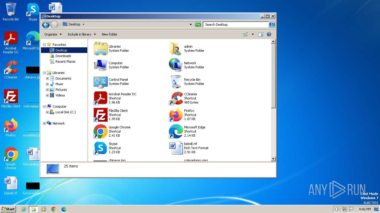Image resolution: width=380 pixels, height=213 pixels.
Task: Select the Computer system folder icon
Action: [x=100, y=65]
